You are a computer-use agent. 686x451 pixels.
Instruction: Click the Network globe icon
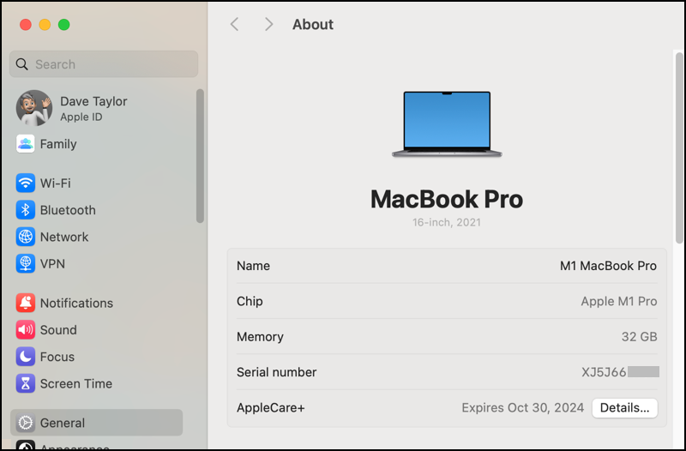pos(26,237)
